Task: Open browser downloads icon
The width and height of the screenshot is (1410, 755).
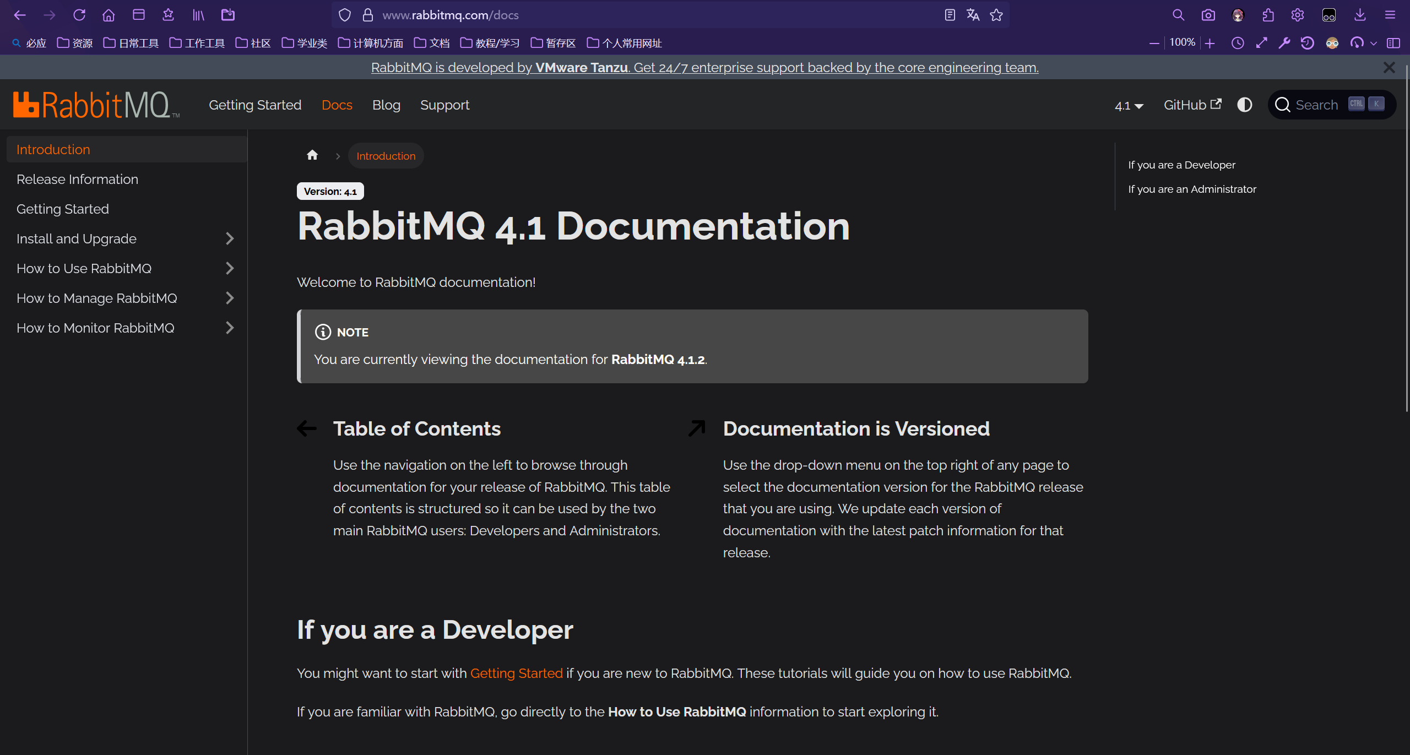Action: coord(1360,15)
